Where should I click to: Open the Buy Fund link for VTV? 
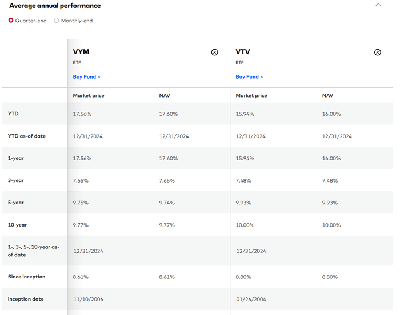click(249, 76)
